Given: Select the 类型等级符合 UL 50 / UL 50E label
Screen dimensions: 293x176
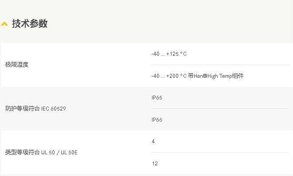Looking at the screenshot, I should (41, 152).
